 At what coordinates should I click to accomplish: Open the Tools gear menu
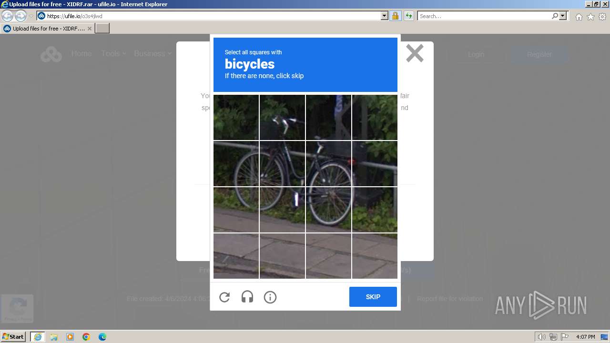(x=602, y=17)
